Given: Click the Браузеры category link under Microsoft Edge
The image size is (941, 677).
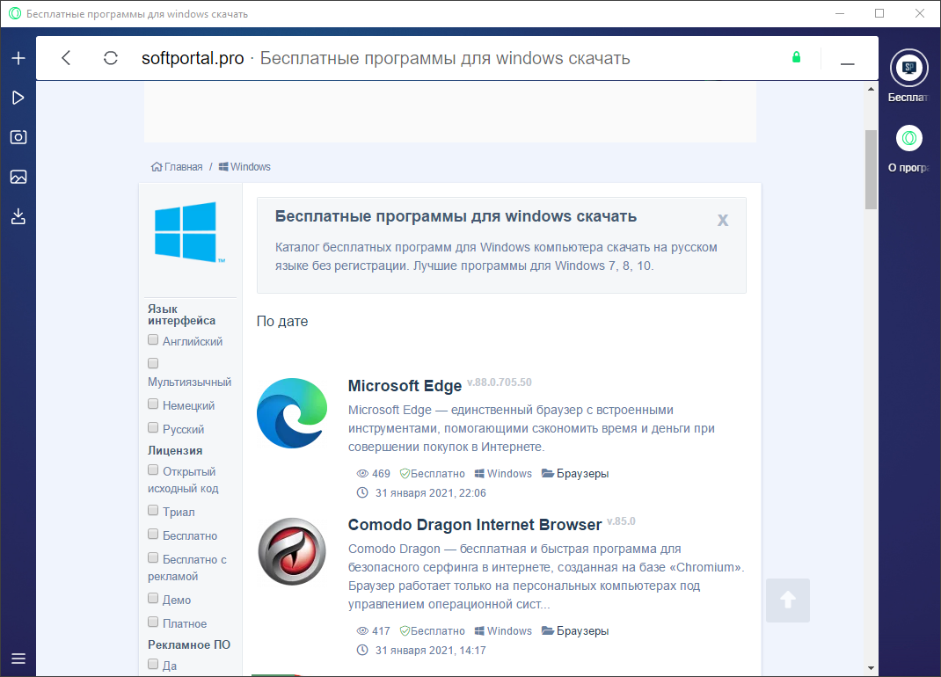Looking at the screenshot, I should pyautogui.click(x=582, y=474).
